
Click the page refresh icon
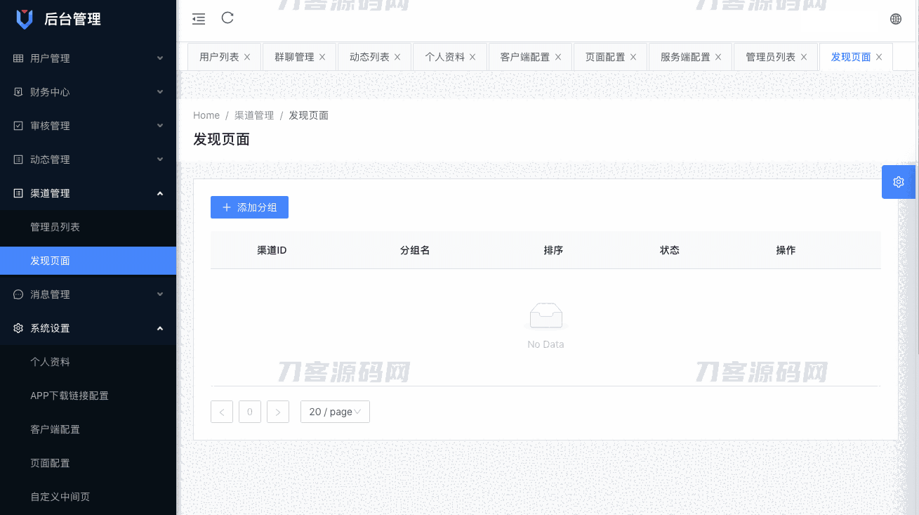click(227, 18)
